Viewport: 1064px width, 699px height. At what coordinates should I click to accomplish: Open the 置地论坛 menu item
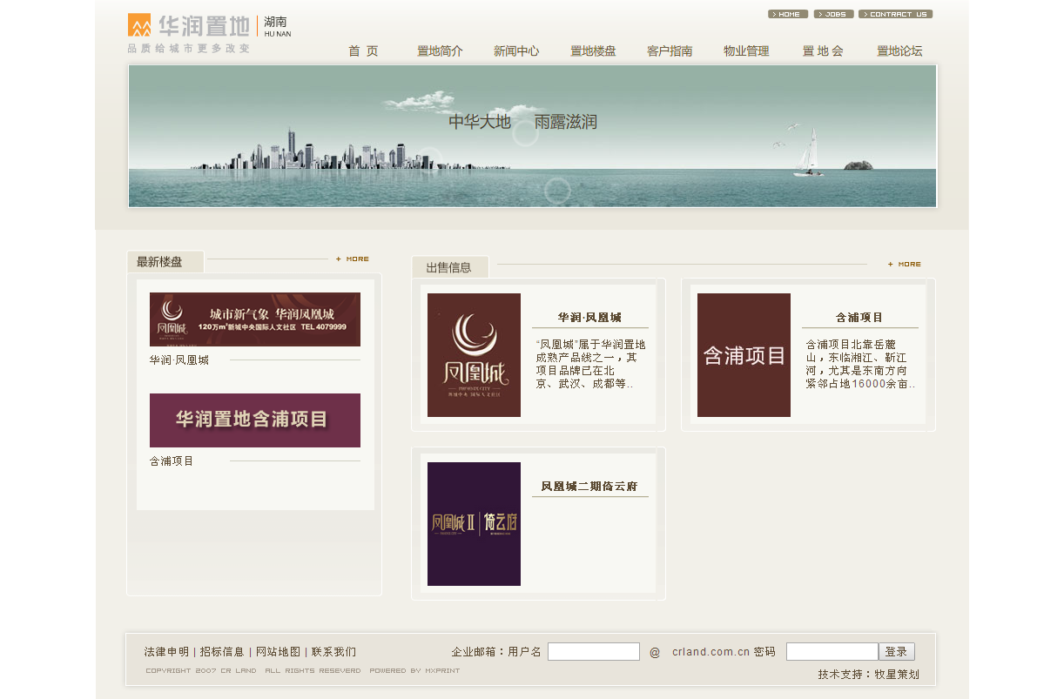pyautogui.click(x=900, y=50)
